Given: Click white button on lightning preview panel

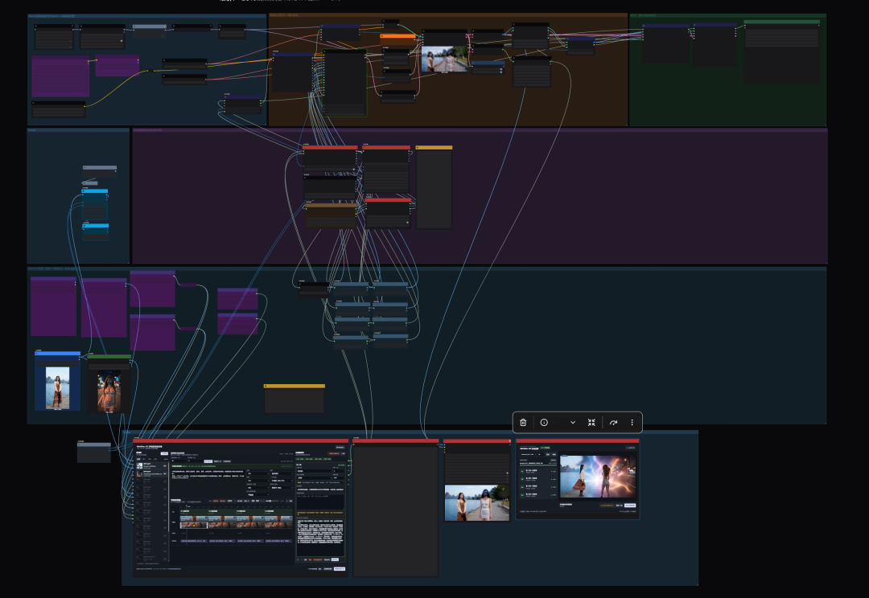Looking at the screenshot, I should [630, 506].
